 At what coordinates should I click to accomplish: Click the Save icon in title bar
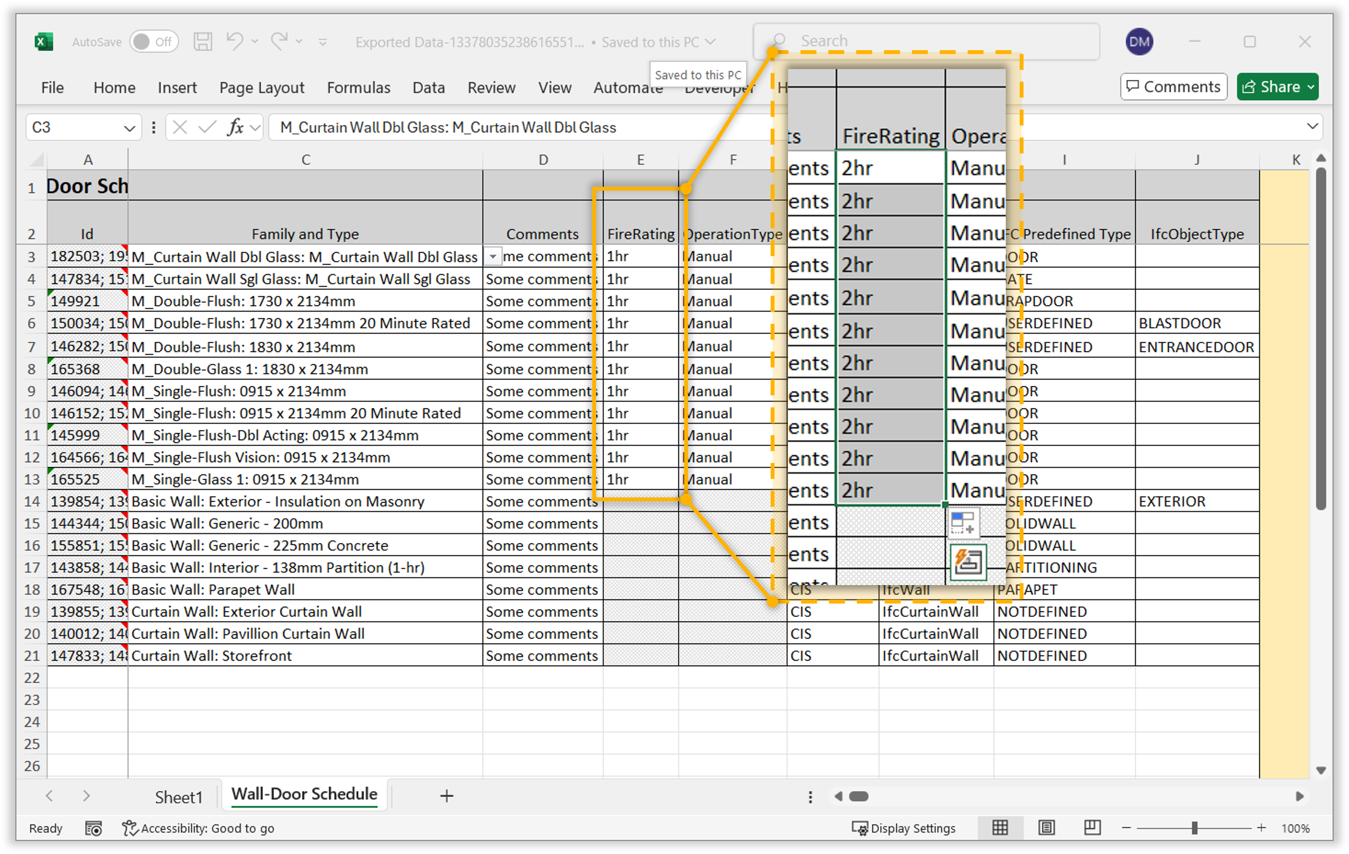202,41
